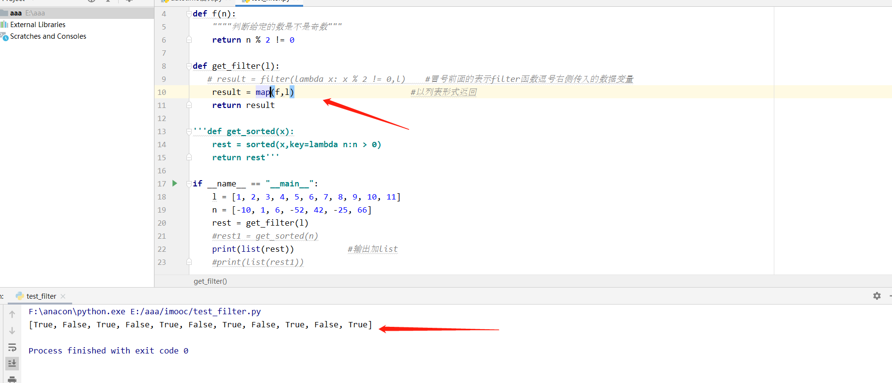The image size is (892, 383).
Task: Select the aaa project root folder
Action: point(77,13)
